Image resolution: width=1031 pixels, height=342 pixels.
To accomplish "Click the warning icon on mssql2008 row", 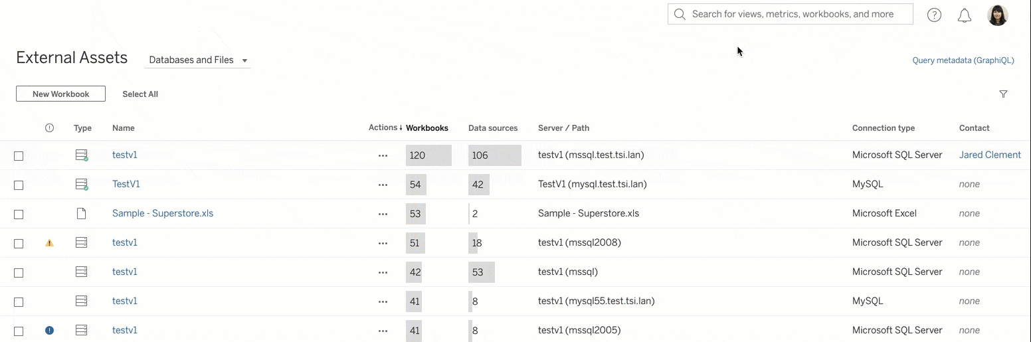I will [49, 243].
